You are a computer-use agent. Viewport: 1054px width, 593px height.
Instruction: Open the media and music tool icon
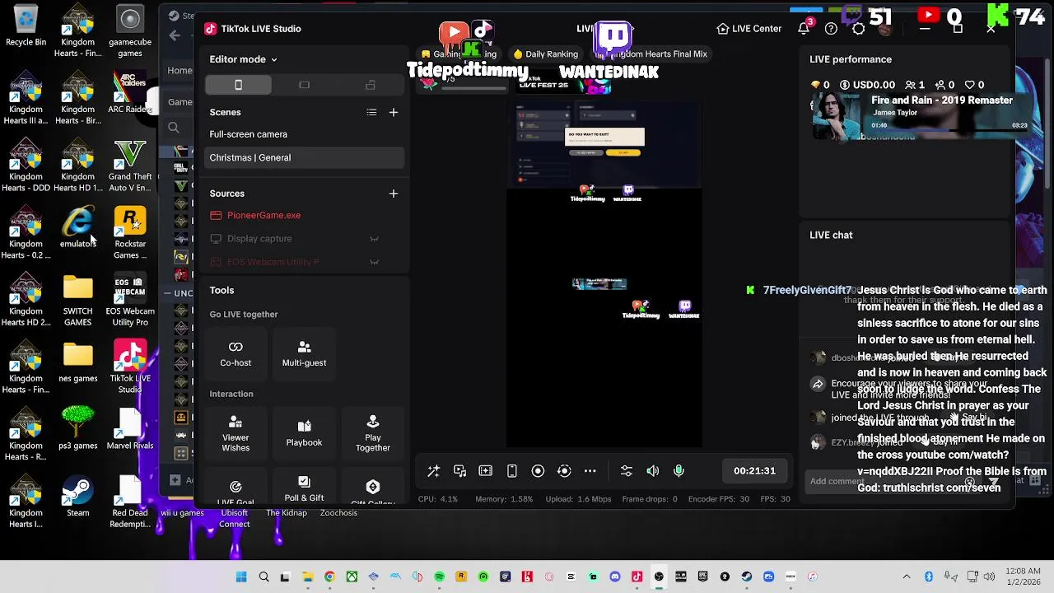(459, 471)
